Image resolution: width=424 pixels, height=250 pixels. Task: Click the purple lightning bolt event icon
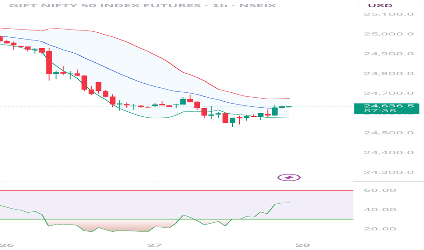[289, 178]
